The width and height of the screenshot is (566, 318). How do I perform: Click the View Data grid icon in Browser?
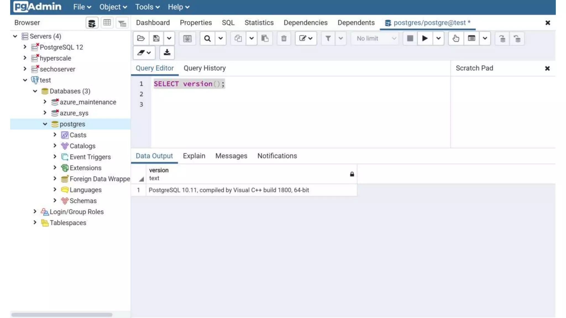[107, 23]
